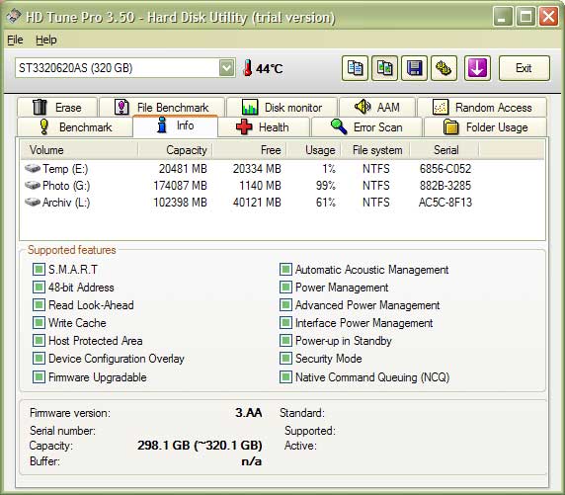Open the Random Access tab
Image resolution: width=565 pixels, height=495 pixels.
tap(482, 108)
